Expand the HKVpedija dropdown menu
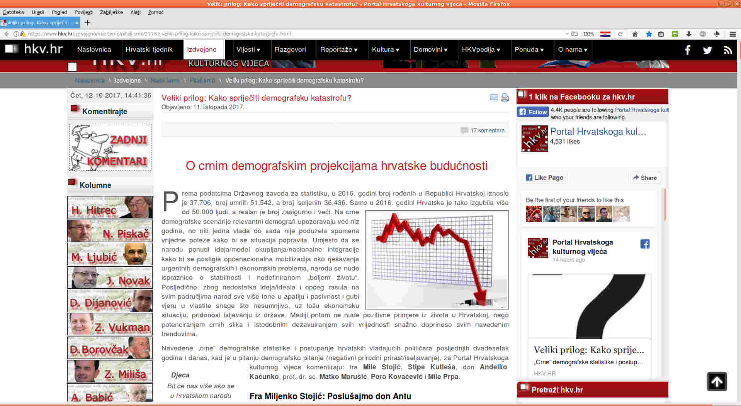Viewport: 741px width, 406px height. tap(481, 49)
